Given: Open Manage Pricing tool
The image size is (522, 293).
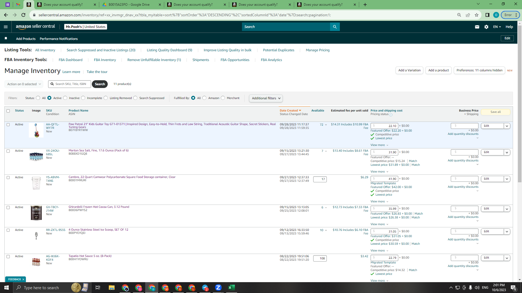Looking at the screenshot, I should 318,50.
